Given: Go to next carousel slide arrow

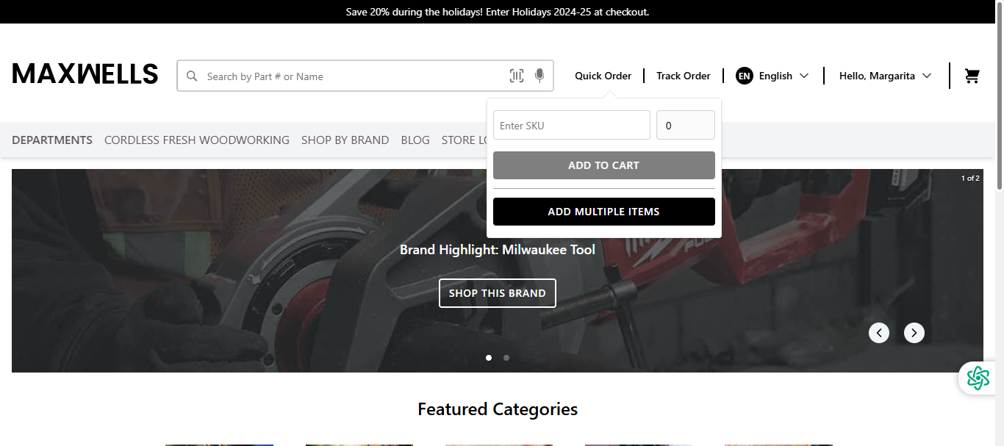Looking at the screenshot, I should coord(914,333).
